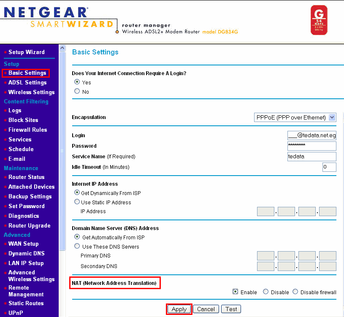344x317 pixels.
Task: Open Diagnostics page
Action: point(24,216)
